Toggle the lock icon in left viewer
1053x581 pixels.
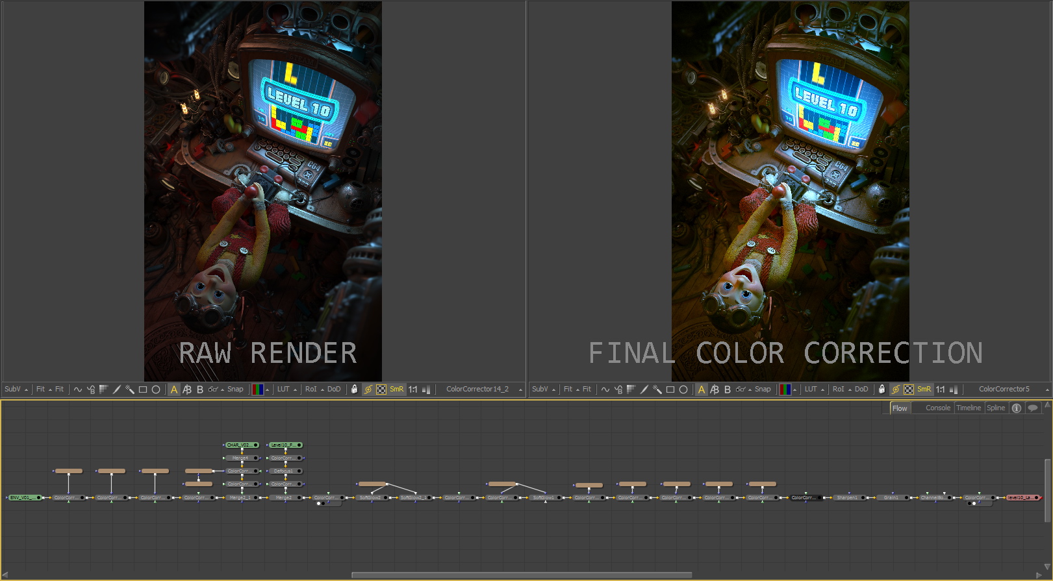tap(354, 389)
